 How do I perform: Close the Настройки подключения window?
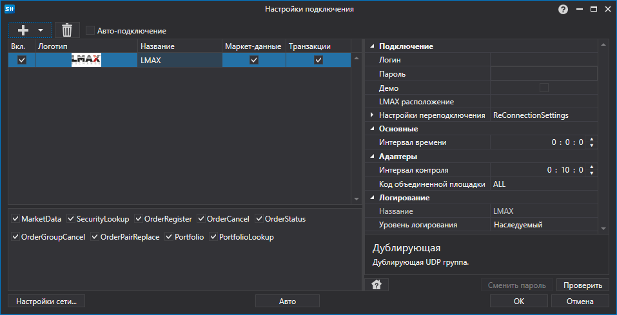pos(607,9)
